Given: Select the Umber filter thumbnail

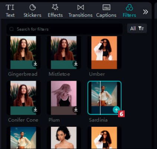Looking at the screenshot, I should [x=104, y=53].
